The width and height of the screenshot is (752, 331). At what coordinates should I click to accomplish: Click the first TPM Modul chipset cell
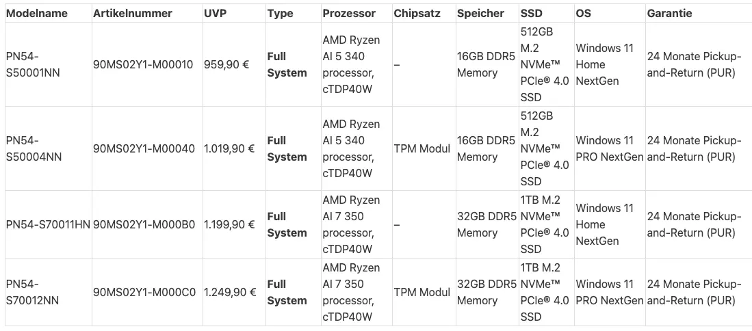point(422,148)
